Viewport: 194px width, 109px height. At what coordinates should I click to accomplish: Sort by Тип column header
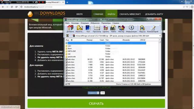[107, 40]
